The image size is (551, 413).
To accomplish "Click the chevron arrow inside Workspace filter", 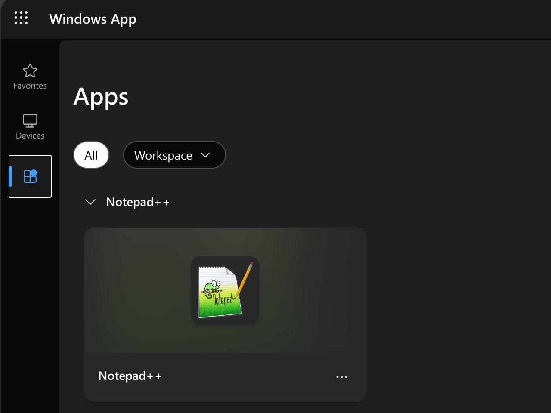I will point(205,155).
